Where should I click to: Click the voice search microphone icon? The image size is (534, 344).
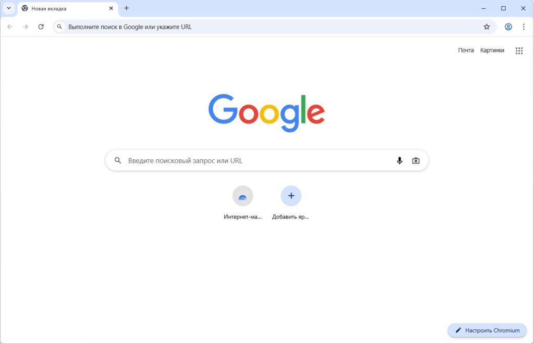tap(399, 160)
